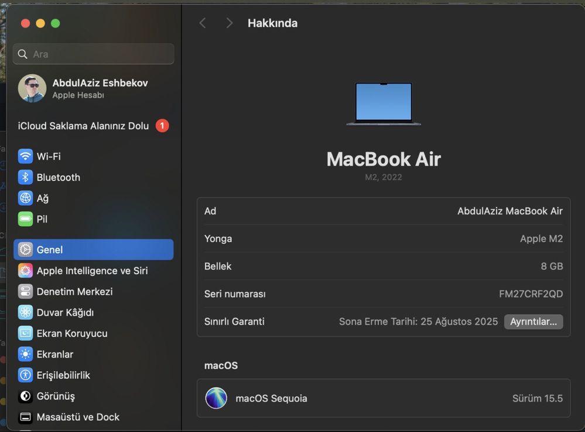This screenshot has width=585, height=432.
Task: Open AbdulAziz Eshbekov account name
Action: [x=100, y=82]
